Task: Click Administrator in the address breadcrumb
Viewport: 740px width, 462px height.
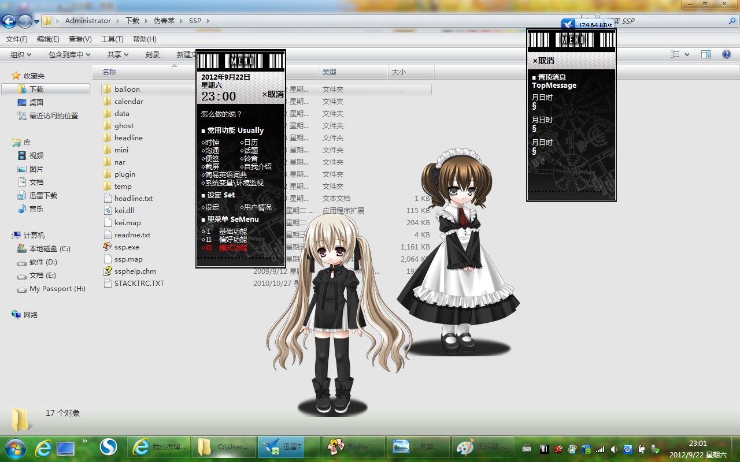Action: [88, 21]
